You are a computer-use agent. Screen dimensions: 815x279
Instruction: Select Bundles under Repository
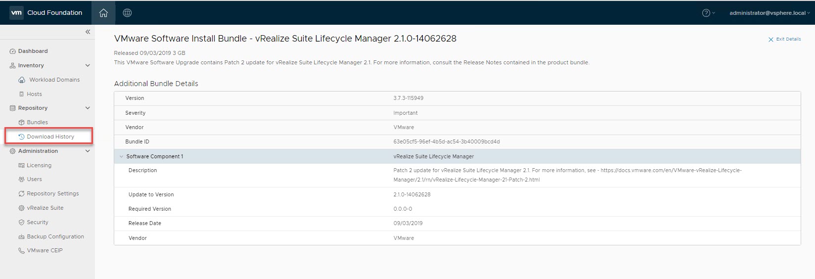(37, 122)
